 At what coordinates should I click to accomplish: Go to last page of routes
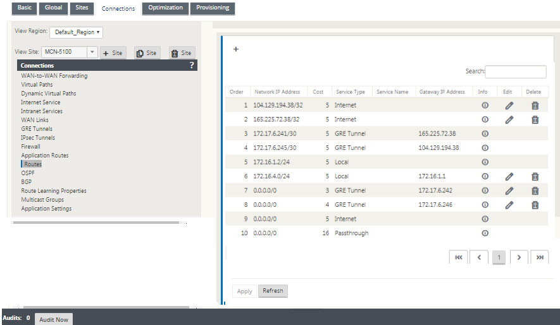[x=540, y=257]
